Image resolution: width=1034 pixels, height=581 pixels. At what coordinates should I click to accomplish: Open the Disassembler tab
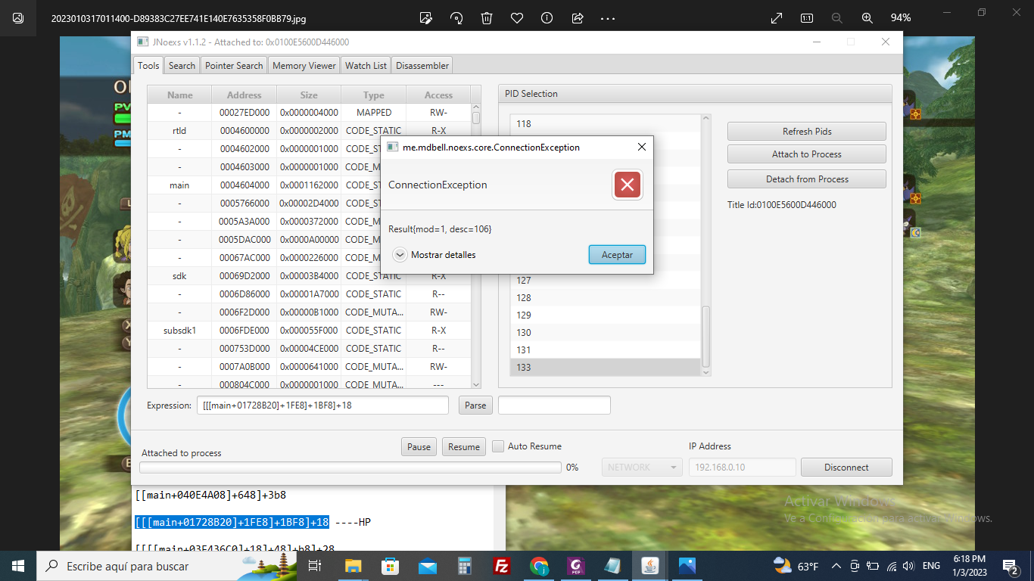422,66
